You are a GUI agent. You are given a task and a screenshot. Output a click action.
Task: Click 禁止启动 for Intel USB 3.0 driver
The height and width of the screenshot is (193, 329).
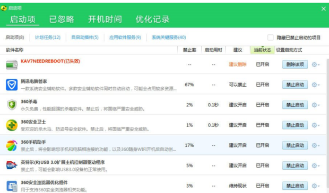pyautogui.click(x=295, y=166)
